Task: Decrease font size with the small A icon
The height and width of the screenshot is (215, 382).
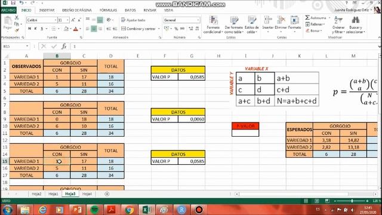Action: coord(79,20)
